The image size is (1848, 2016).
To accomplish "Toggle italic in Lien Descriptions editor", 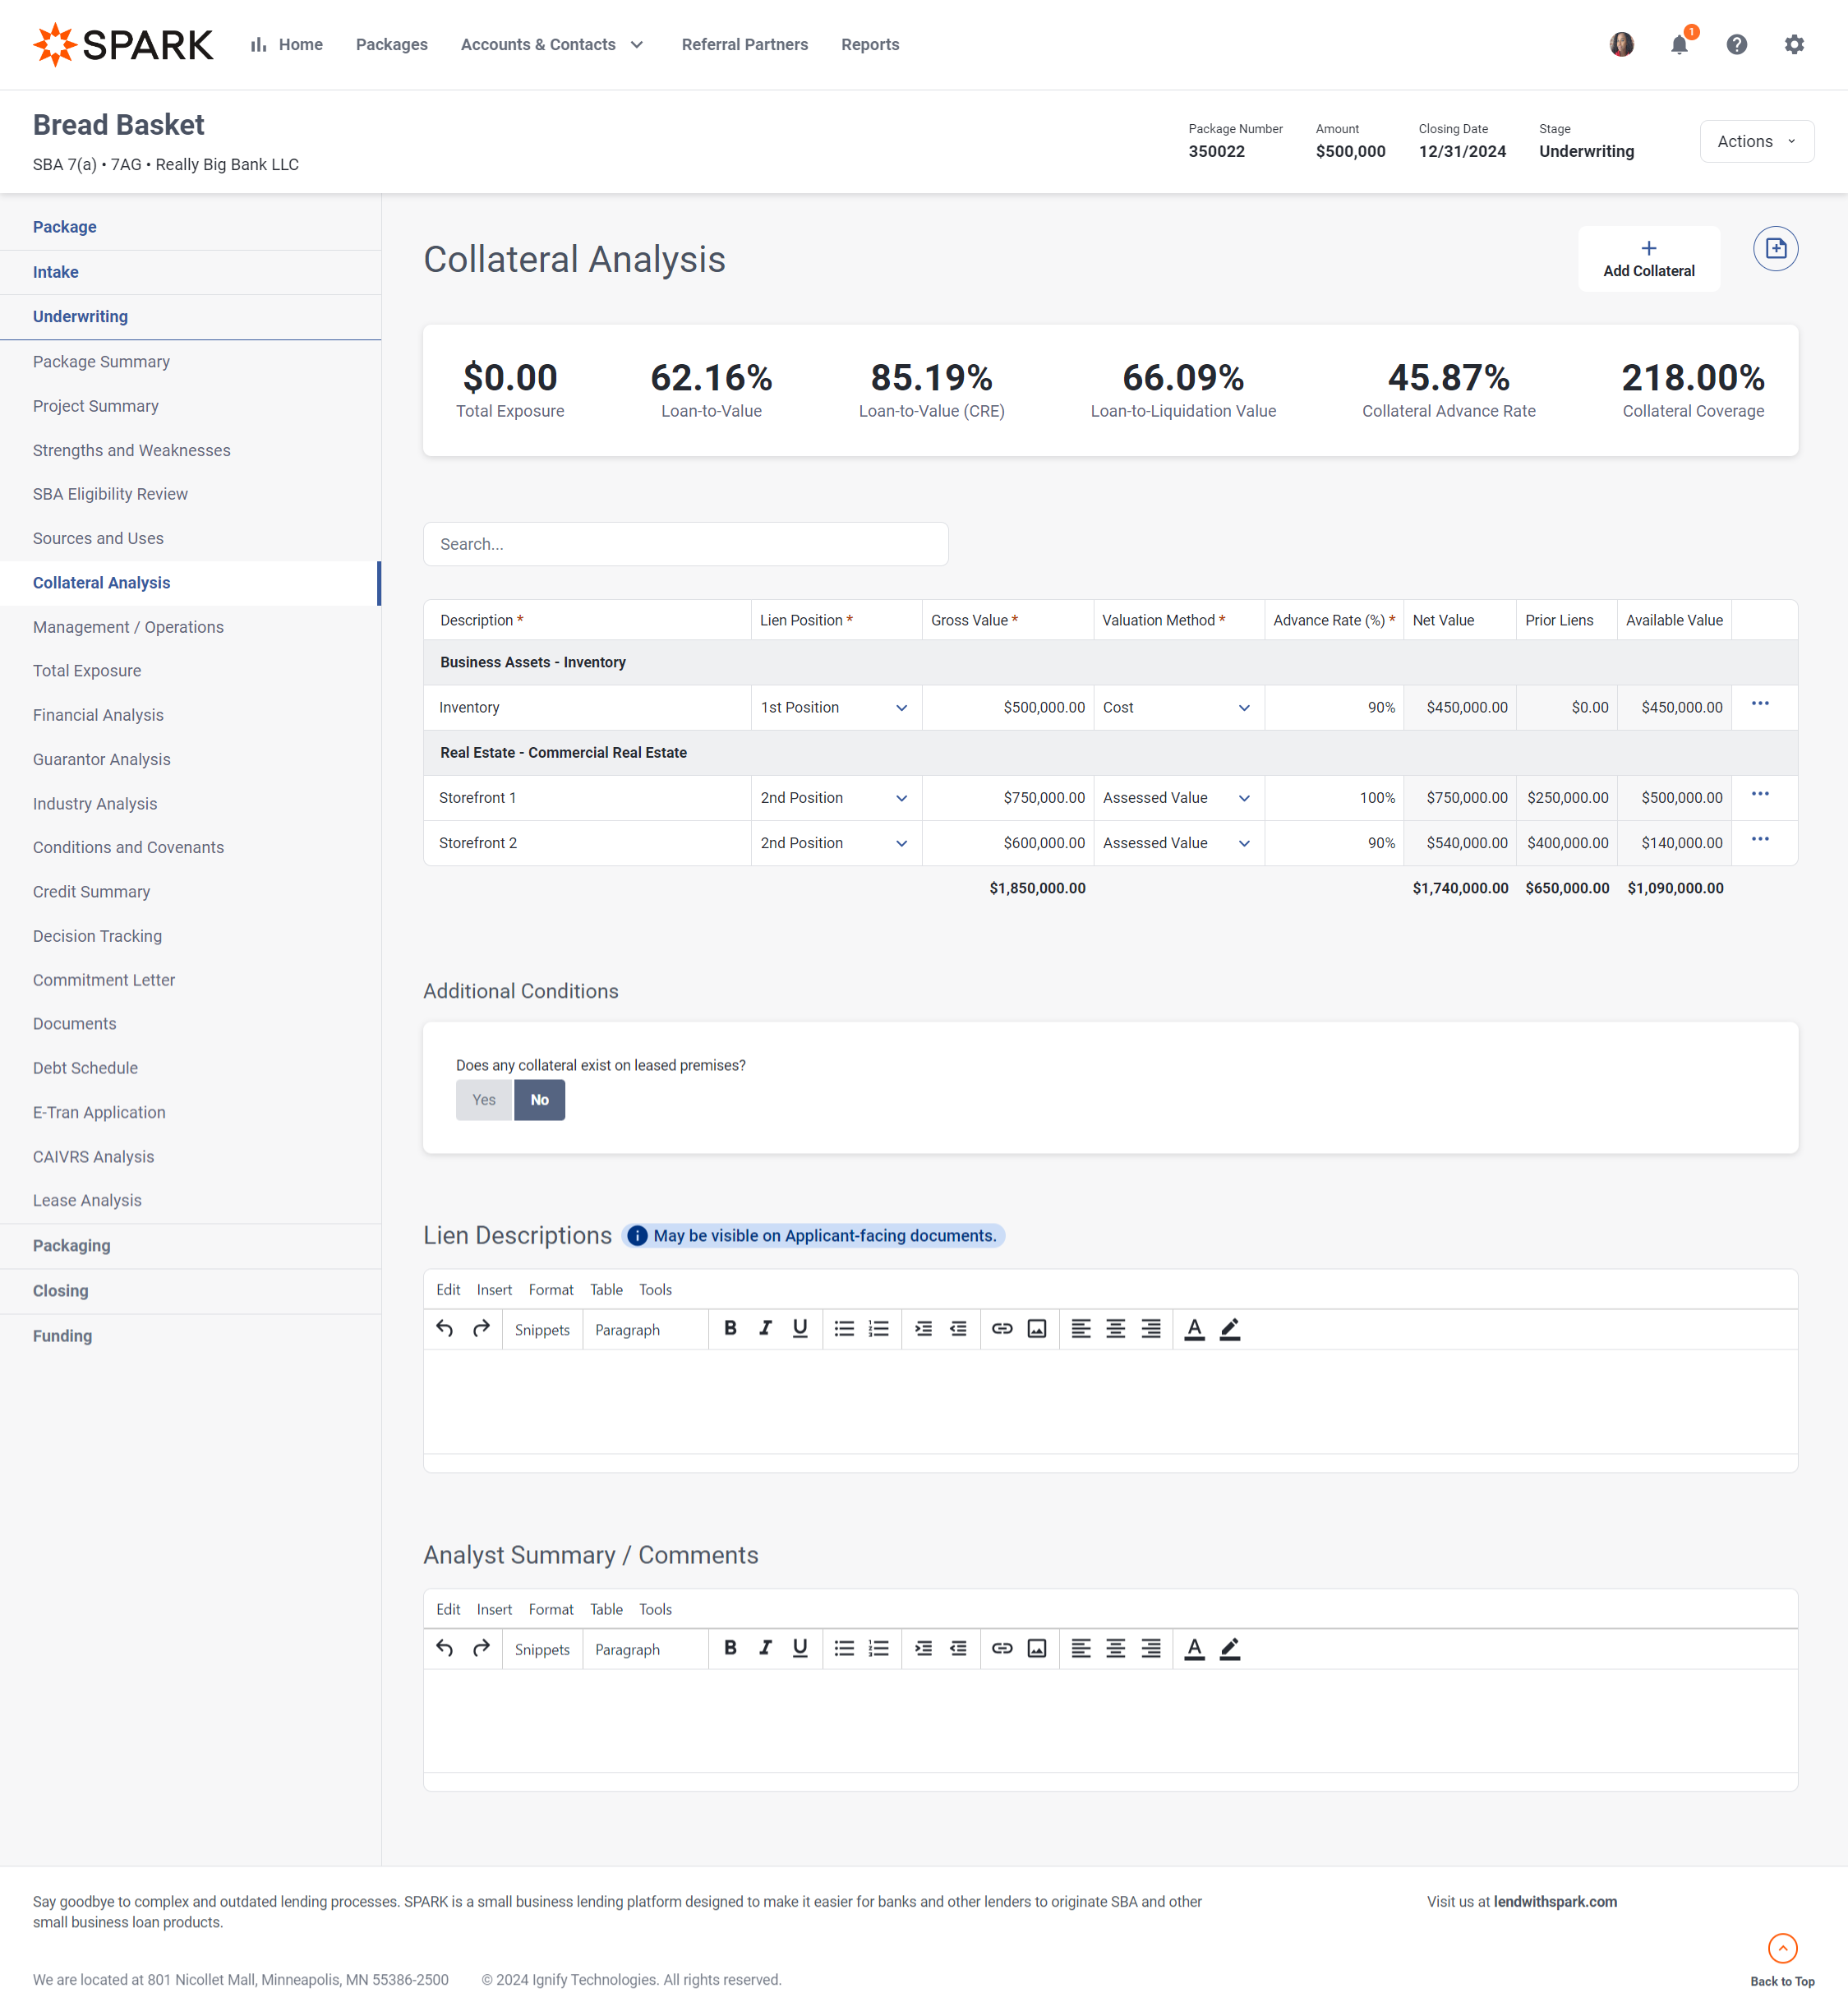I will 765,1329.
